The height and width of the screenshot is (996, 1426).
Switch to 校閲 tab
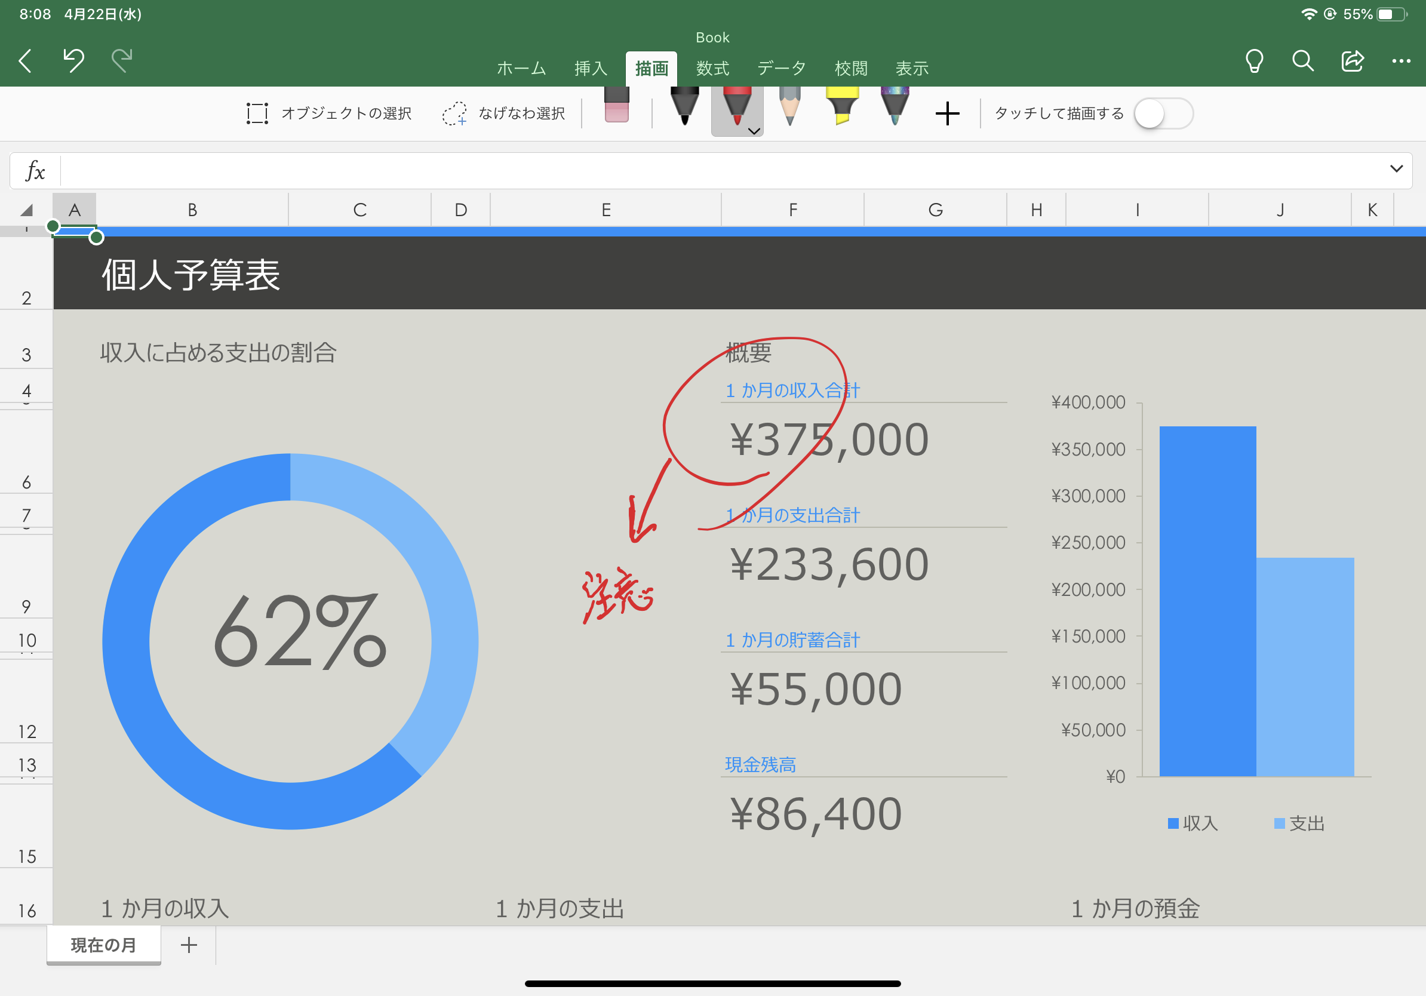click(851, 68)
